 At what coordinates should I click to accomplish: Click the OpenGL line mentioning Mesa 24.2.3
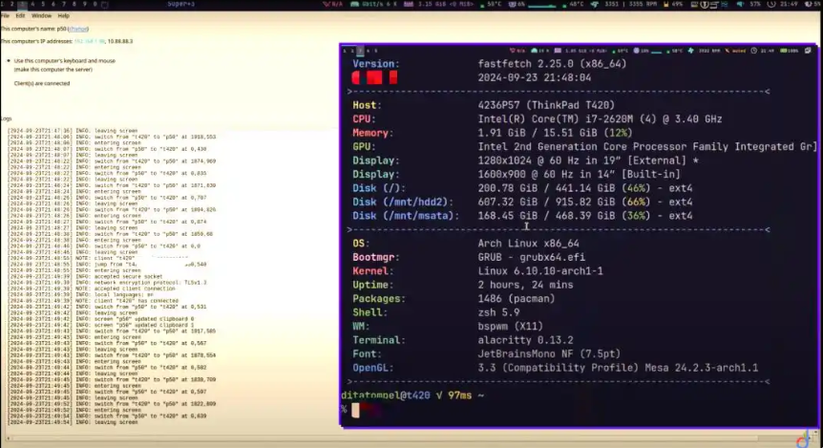(x=618, y=368)
